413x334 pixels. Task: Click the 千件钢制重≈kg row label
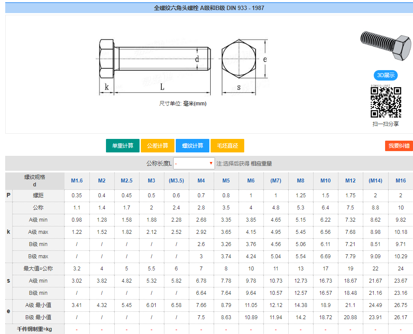34,329
